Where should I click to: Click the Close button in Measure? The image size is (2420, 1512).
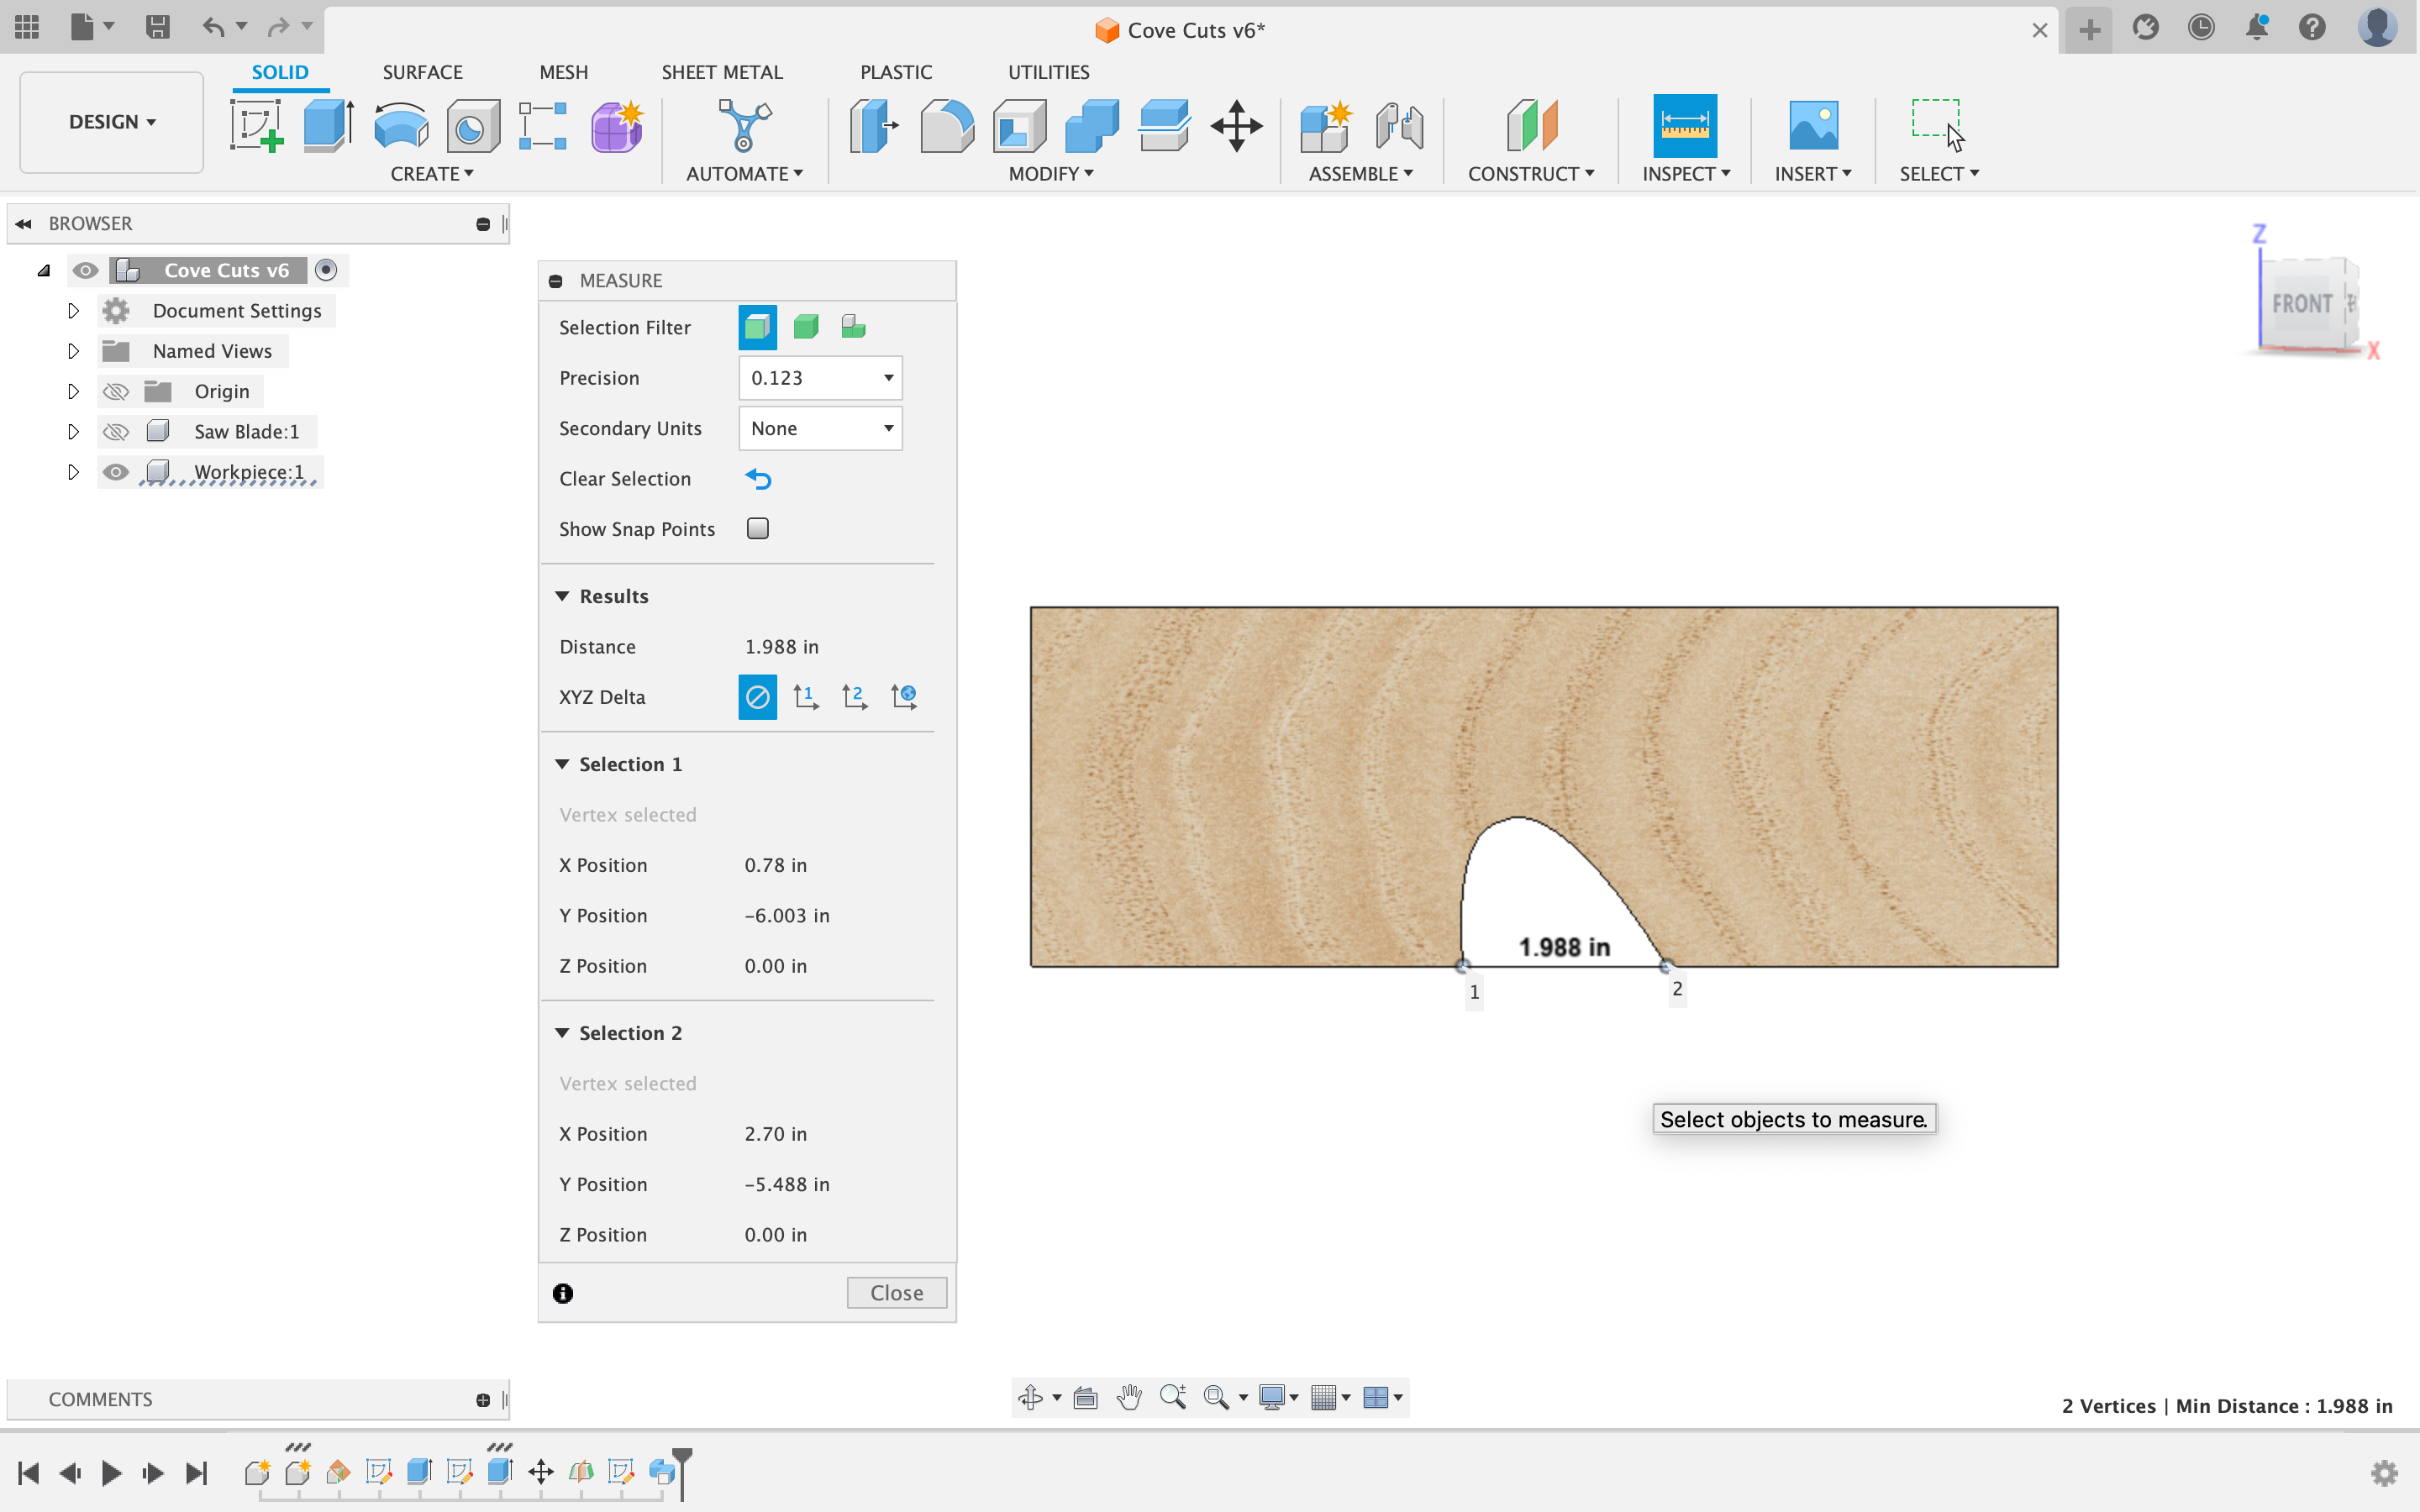(x=897, y=1293)
